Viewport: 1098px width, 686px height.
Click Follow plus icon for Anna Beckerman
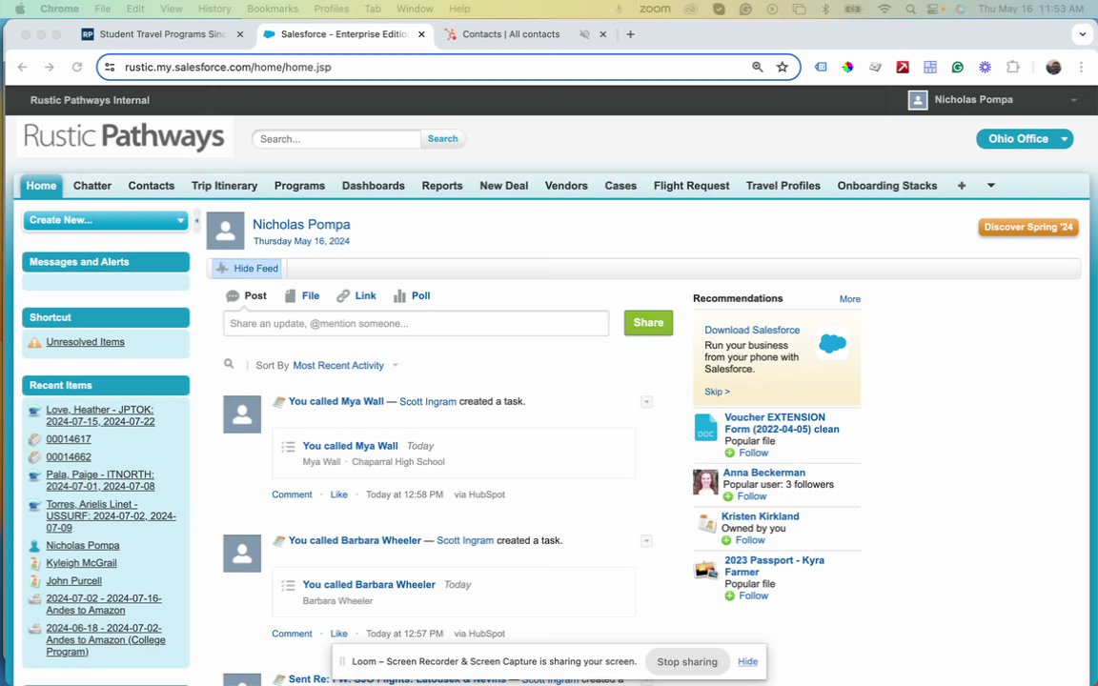[x=728, y=496]
